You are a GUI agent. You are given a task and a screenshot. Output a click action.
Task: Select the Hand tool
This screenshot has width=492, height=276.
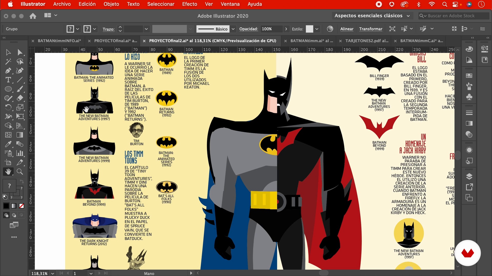click(x=8, y=172)
